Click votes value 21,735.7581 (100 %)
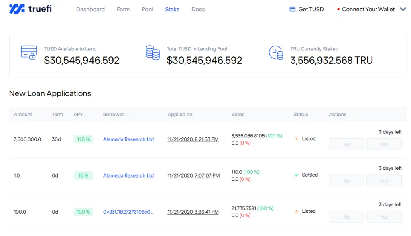Viewport: 411px width, 236px height. 252,208
